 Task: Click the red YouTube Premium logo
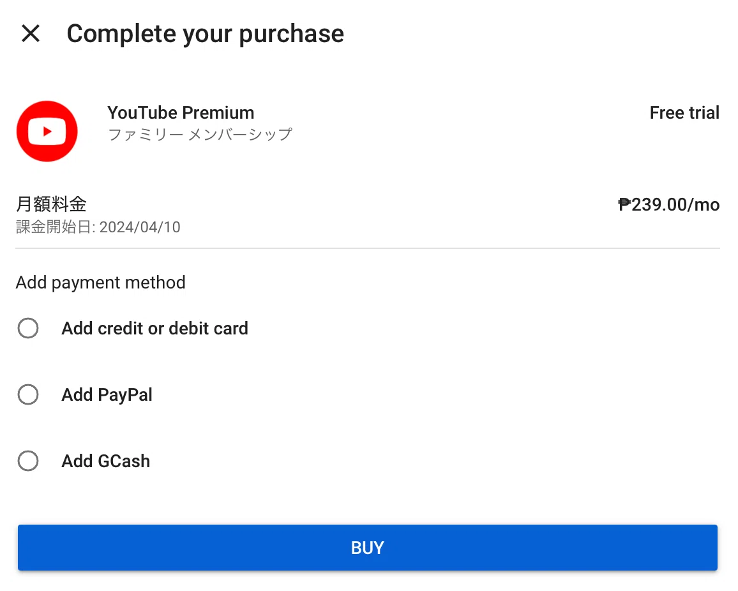point(47,131)
